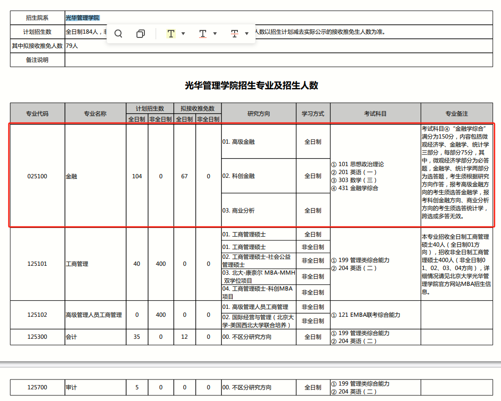
Task: Click the heading 光华管理学院招生专业及招生人数
Action: pos(251,85)
